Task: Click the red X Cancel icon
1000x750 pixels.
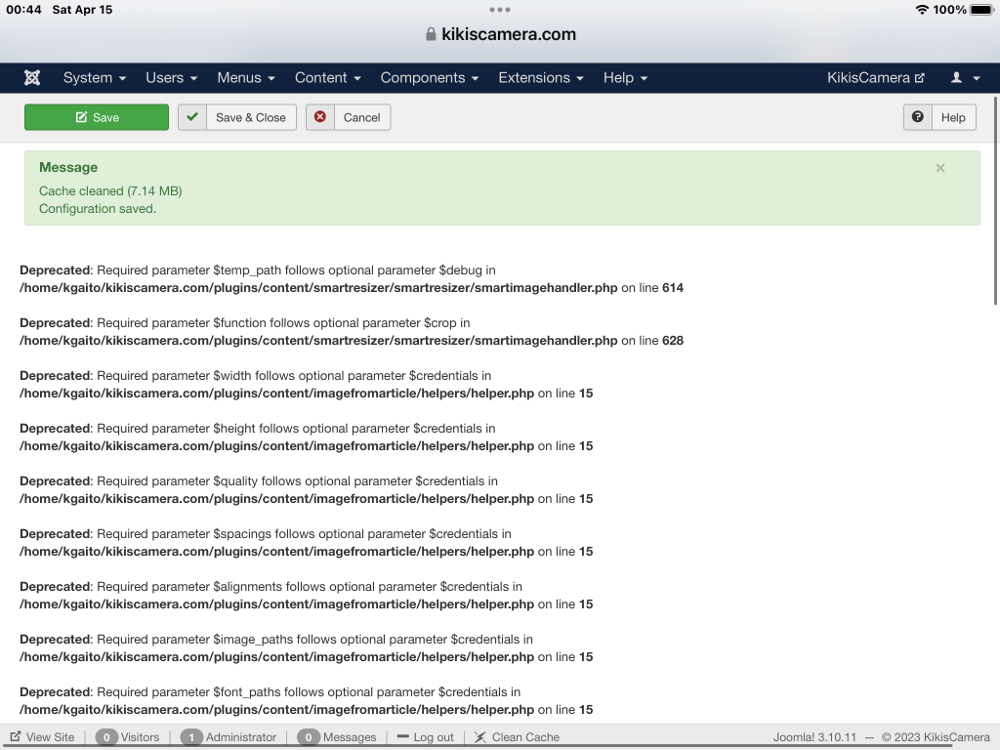Action: pyautogui.click(x=320, y=117)
